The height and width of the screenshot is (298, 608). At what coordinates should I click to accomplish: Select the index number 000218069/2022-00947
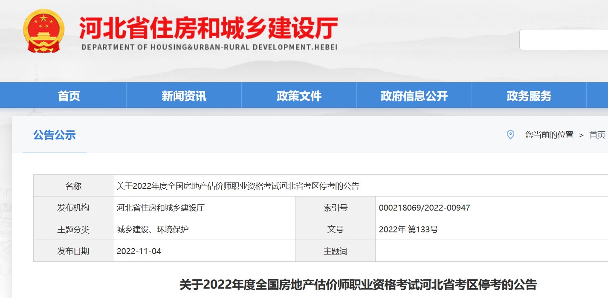point(425,207)
